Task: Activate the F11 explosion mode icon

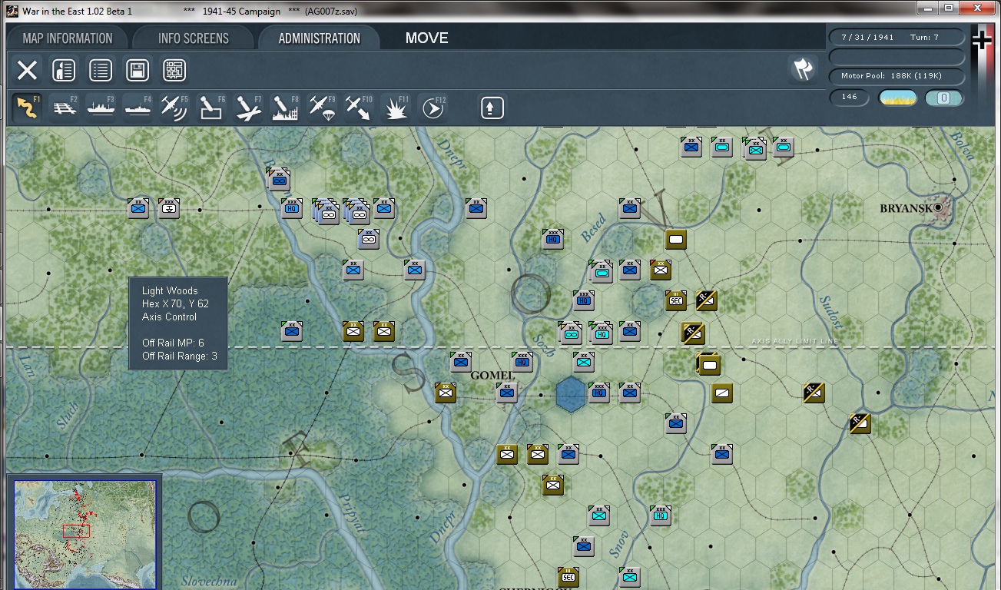Action: pyautogui.click(x=396, y=108)
